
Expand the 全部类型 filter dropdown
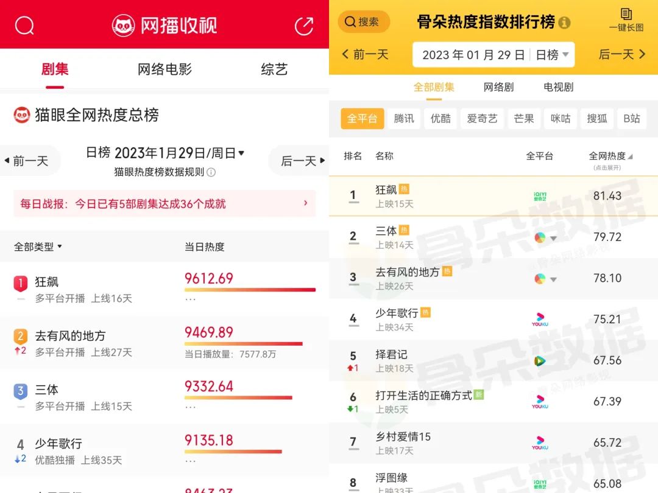pos(38,247)
